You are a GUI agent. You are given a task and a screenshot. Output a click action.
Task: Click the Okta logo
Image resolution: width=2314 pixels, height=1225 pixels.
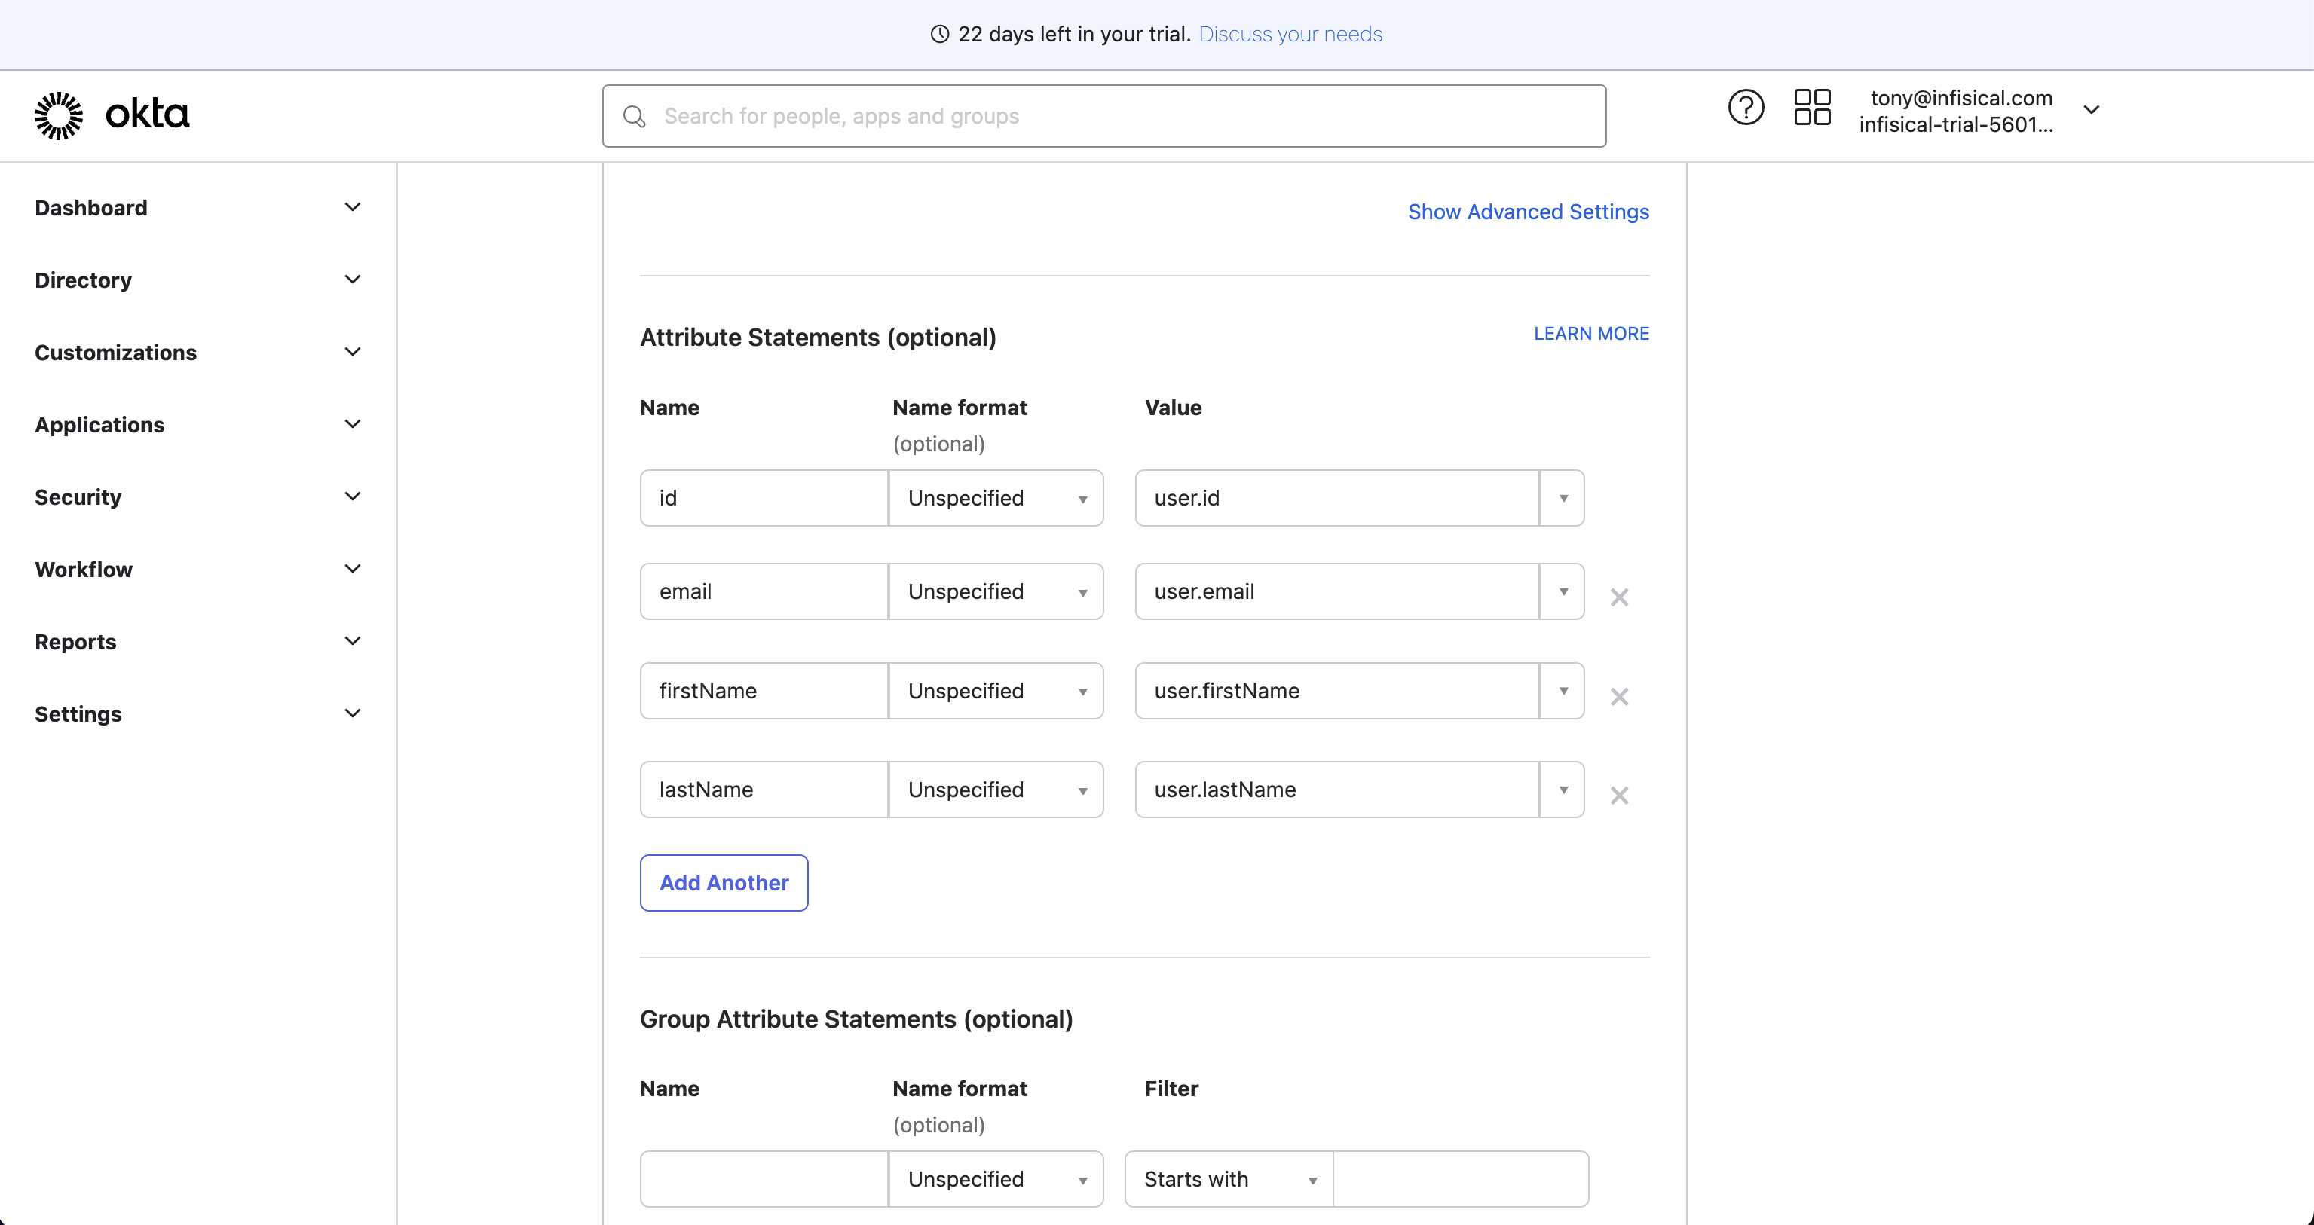112,115
